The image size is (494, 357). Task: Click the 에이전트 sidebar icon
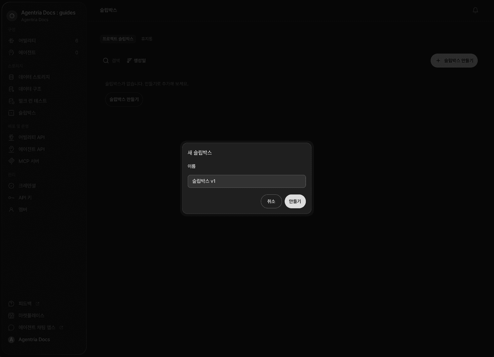pyautogui.click(x=11, y=52)
